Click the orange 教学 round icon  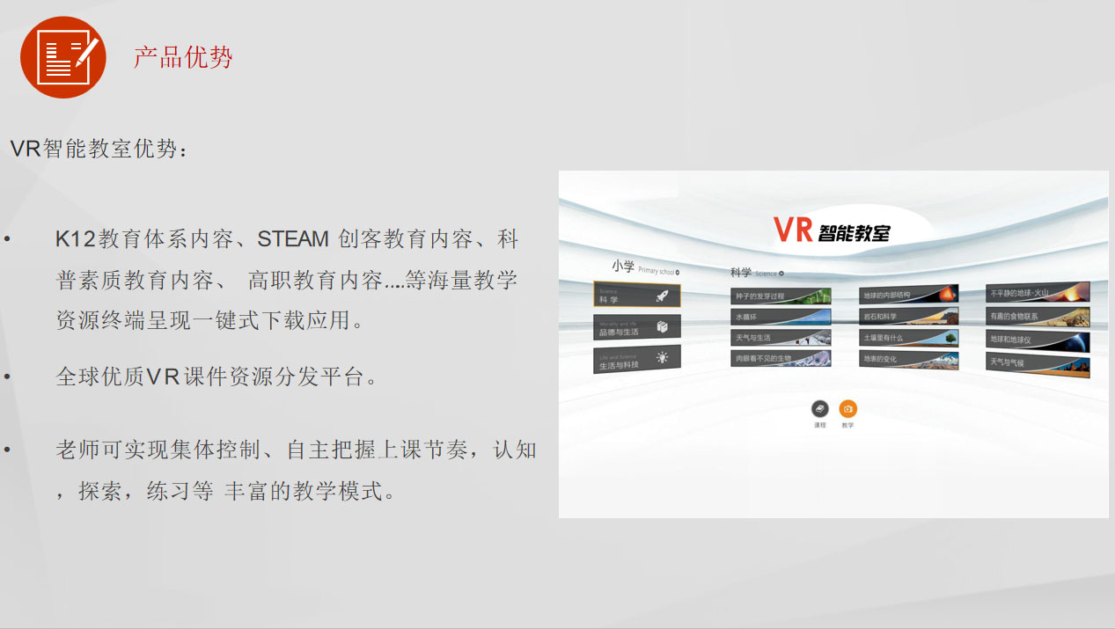847,409
